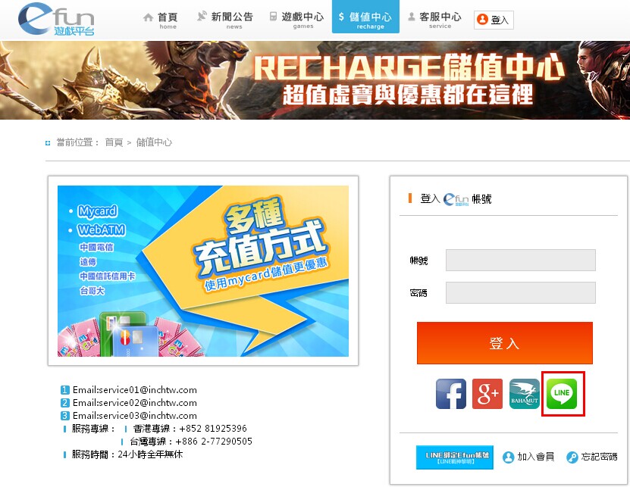This screenshot has height=487, width=630.
Task: Log in using the green LINE icon
Action: click(x=562, y=394)
